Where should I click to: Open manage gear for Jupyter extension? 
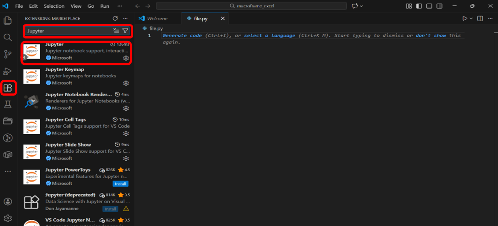tap(126, 58)
